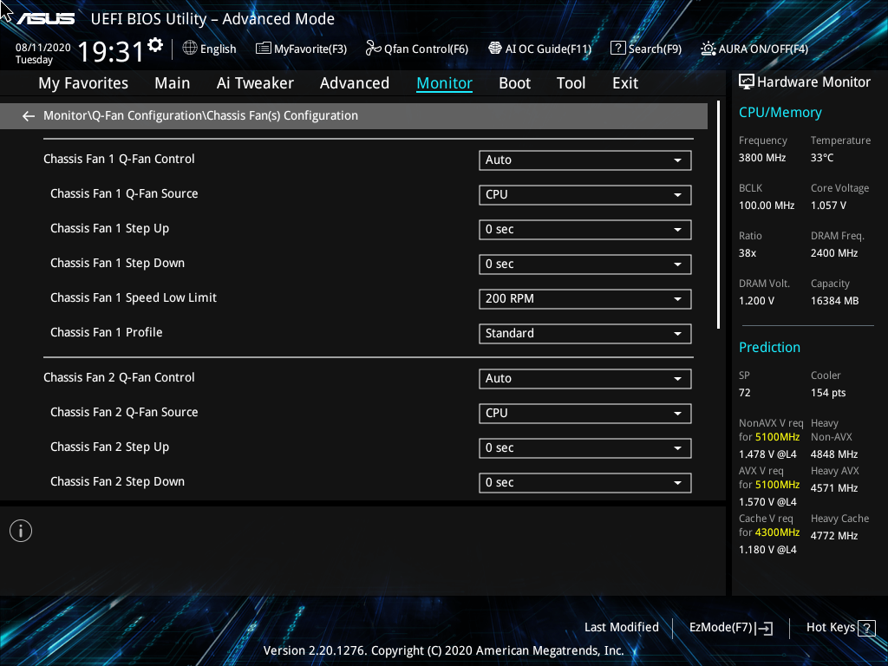The height and width of the screenshot is (666, 888).
Task: Click the 1.200 V DRAM voltage value
Action: (x=756, y=301)
